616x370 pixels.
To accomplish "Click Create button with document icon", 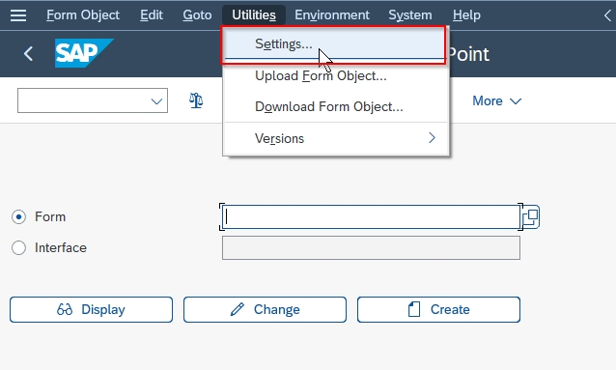I will coord(438,309).
